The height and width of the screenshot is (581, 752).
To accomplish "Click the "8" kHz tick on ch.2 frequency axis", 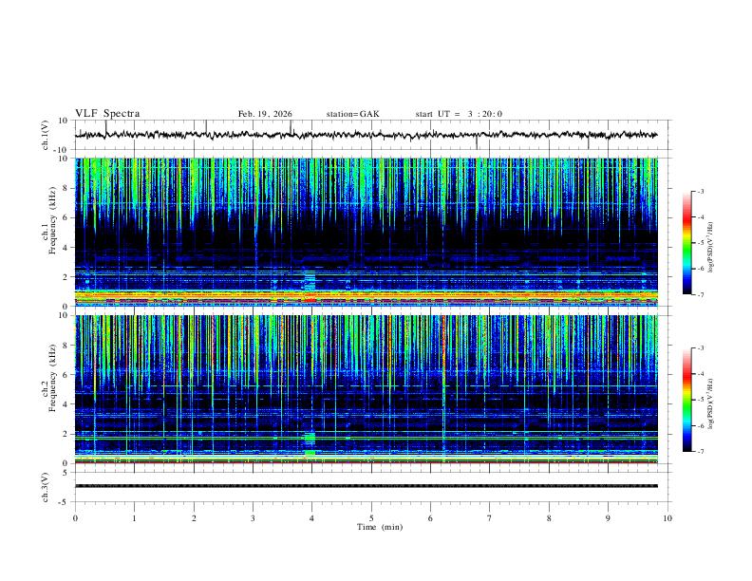I will [x=66, y=346].
